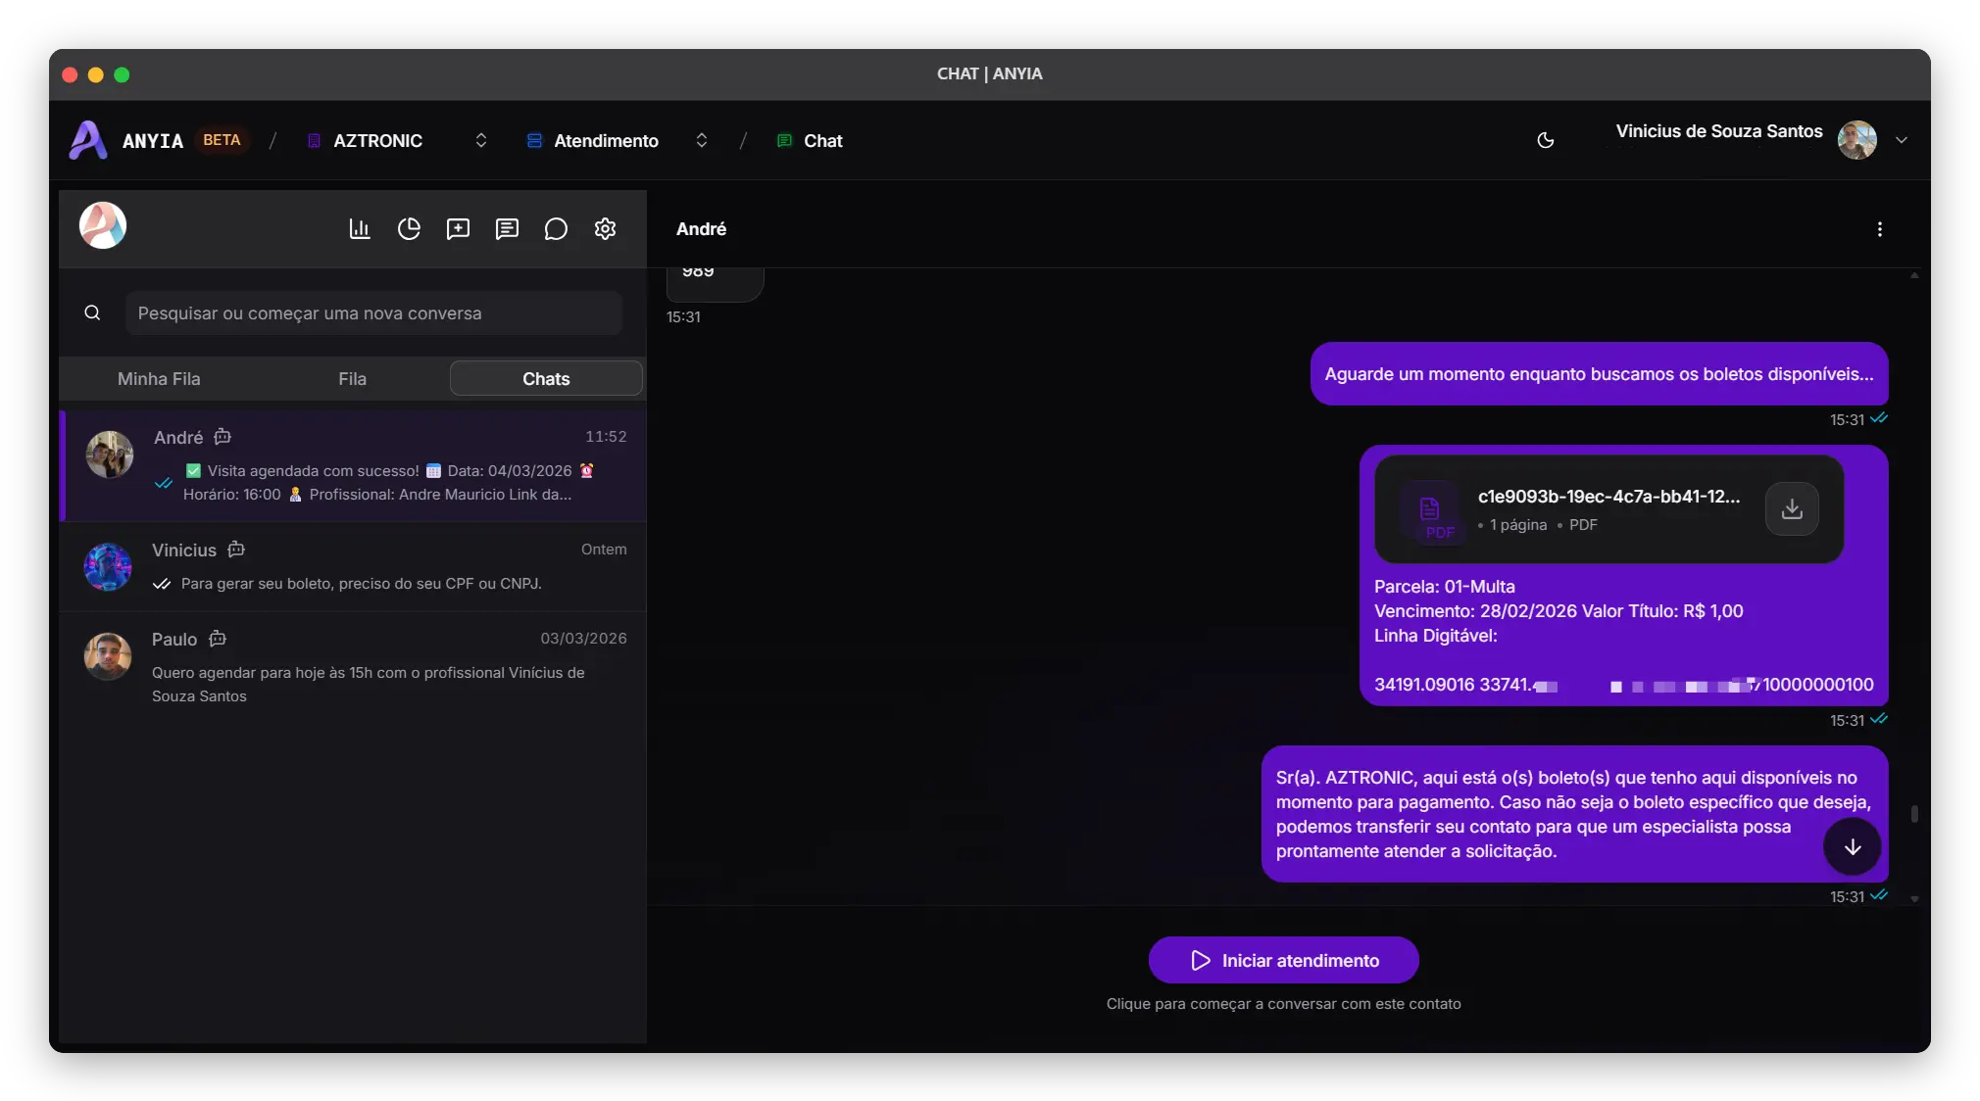Select the pie chart statistics icon
This screenshot has height=1101, width=1980.
(x=409, y=228)
